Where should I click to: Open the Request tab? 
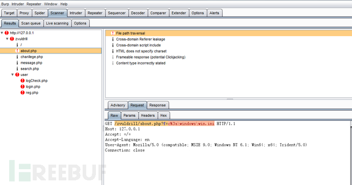pos(137,105)
